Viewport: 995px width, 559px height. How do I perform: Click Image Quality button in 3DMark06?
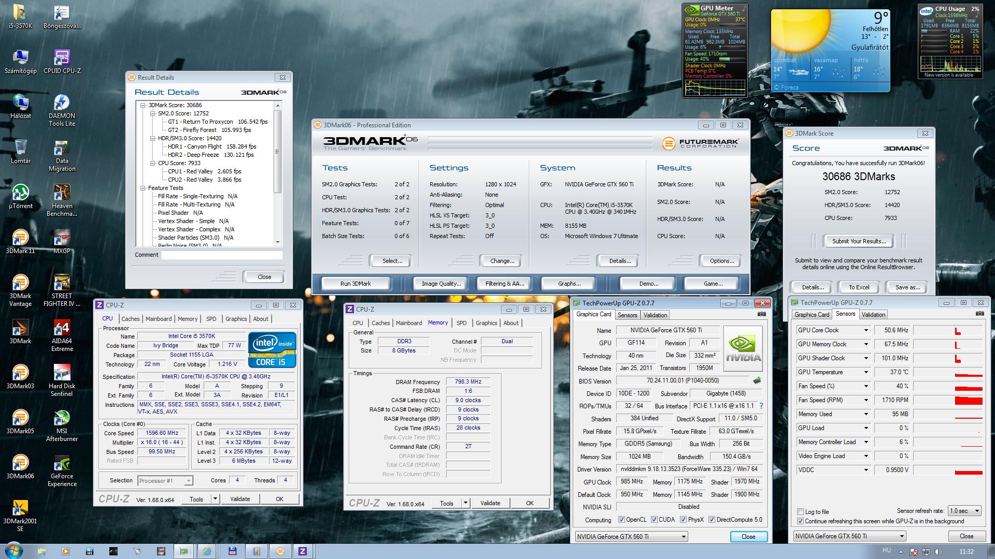tap(441, 284)
